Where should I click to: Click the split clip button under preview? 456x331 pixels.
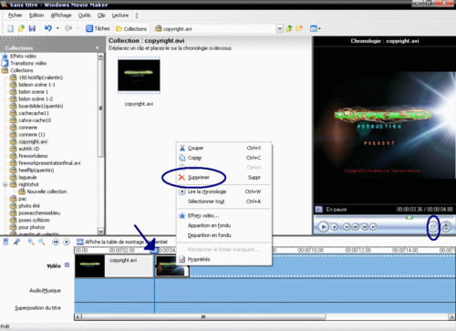(x=433, y=227)
